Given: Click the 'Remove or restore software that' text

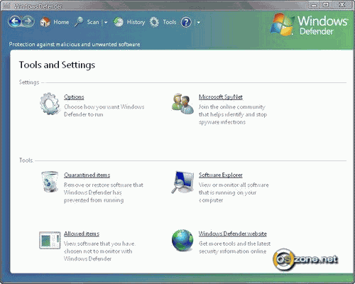Looking at the screenshot, I should (x=104, y=185).
